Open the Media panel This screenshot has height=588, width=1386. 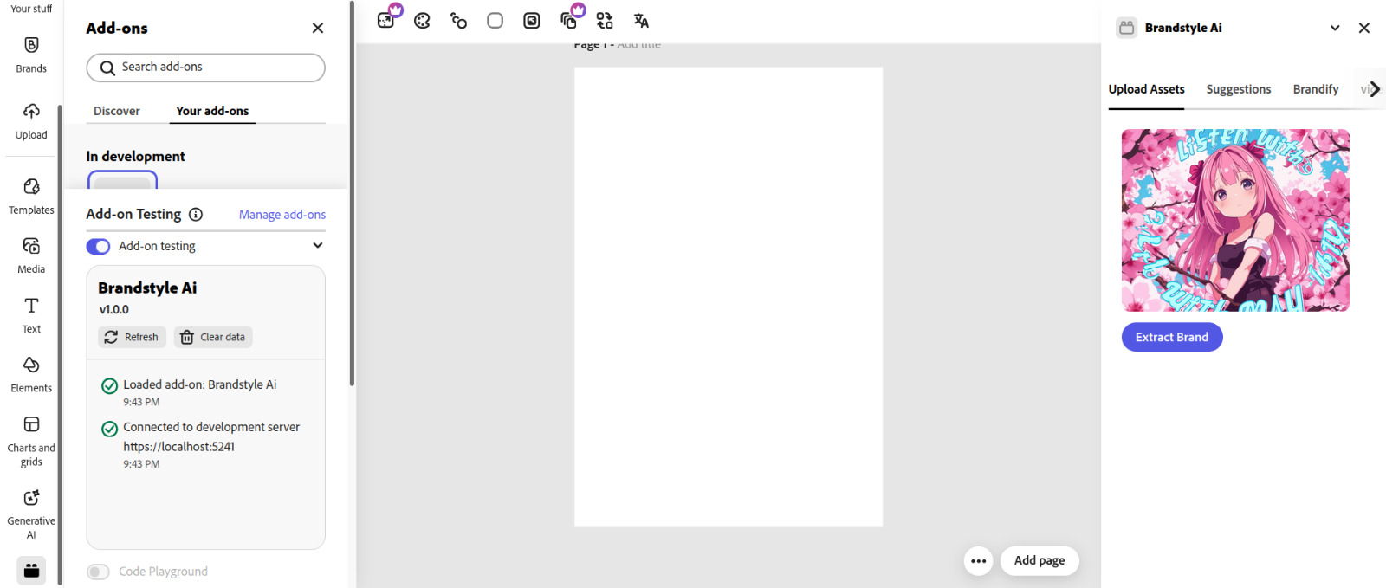point(31,255)
